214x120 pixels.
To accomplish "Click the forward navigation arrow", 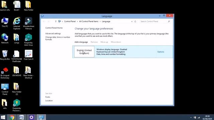I will pos(48,21).
